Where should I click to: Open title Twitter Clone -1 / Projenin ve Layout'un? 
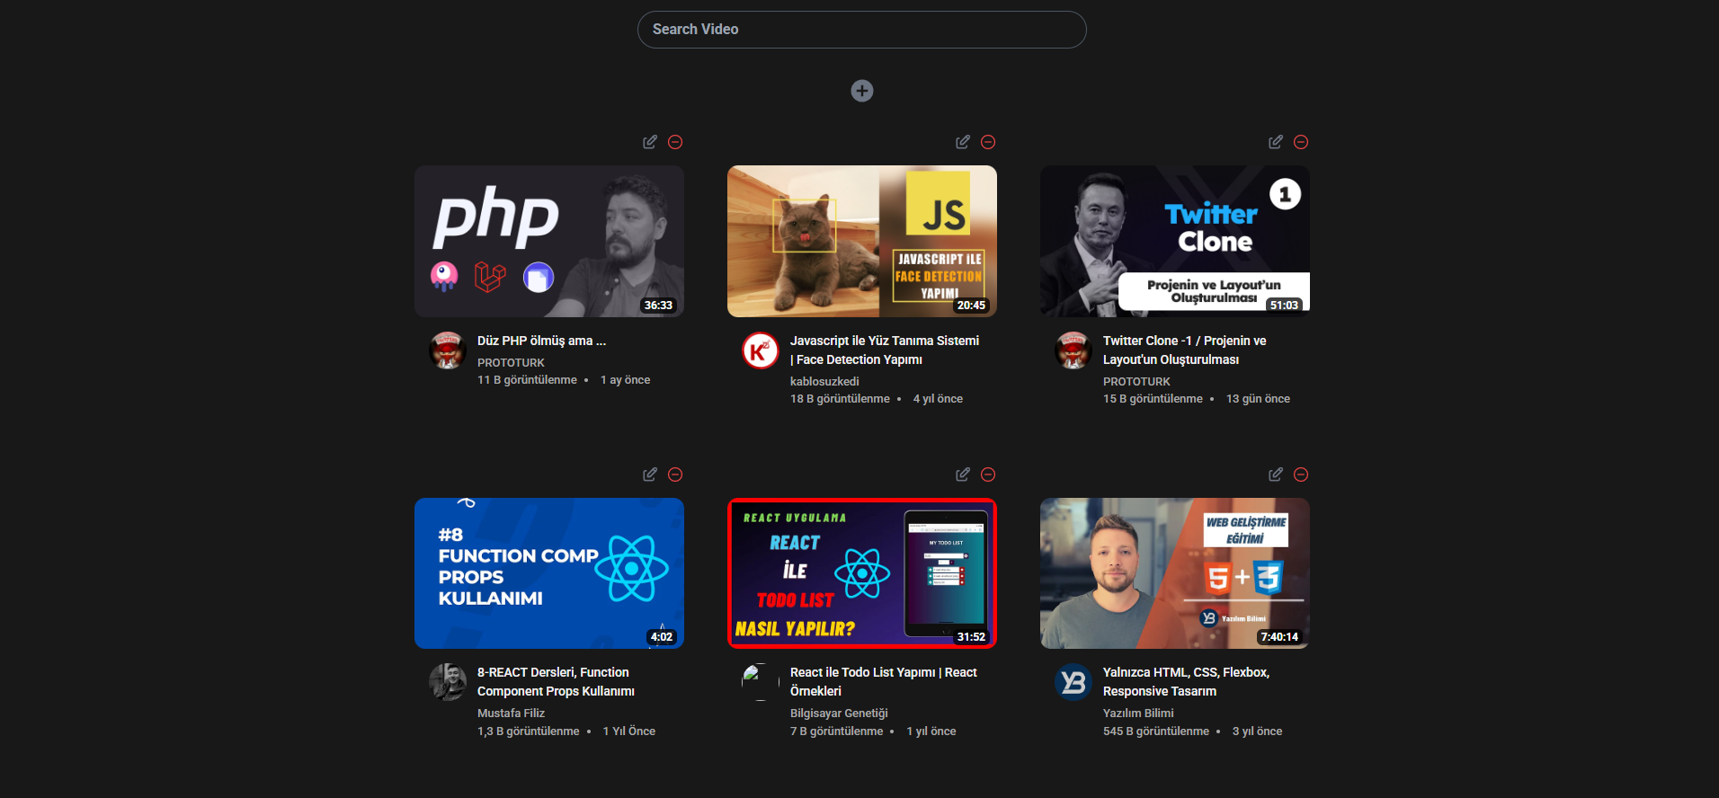1184,350
